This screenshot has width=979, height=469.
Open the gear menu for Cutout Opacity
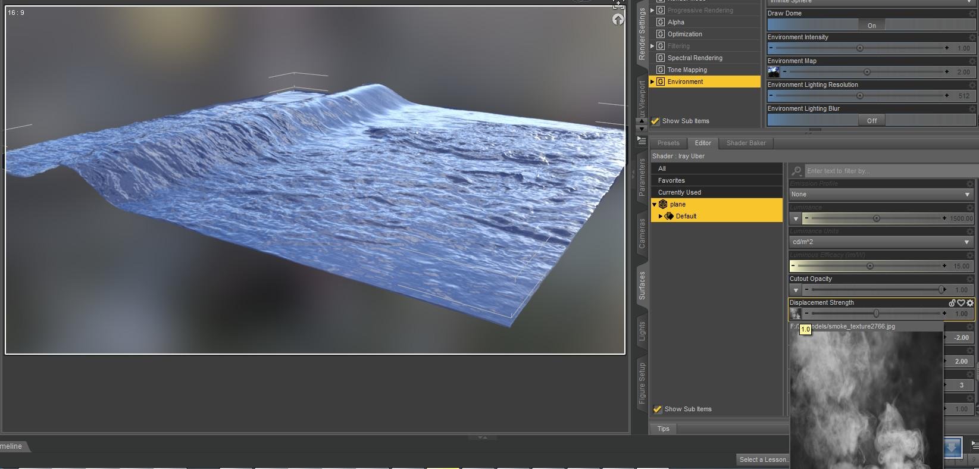click(970, 279)
